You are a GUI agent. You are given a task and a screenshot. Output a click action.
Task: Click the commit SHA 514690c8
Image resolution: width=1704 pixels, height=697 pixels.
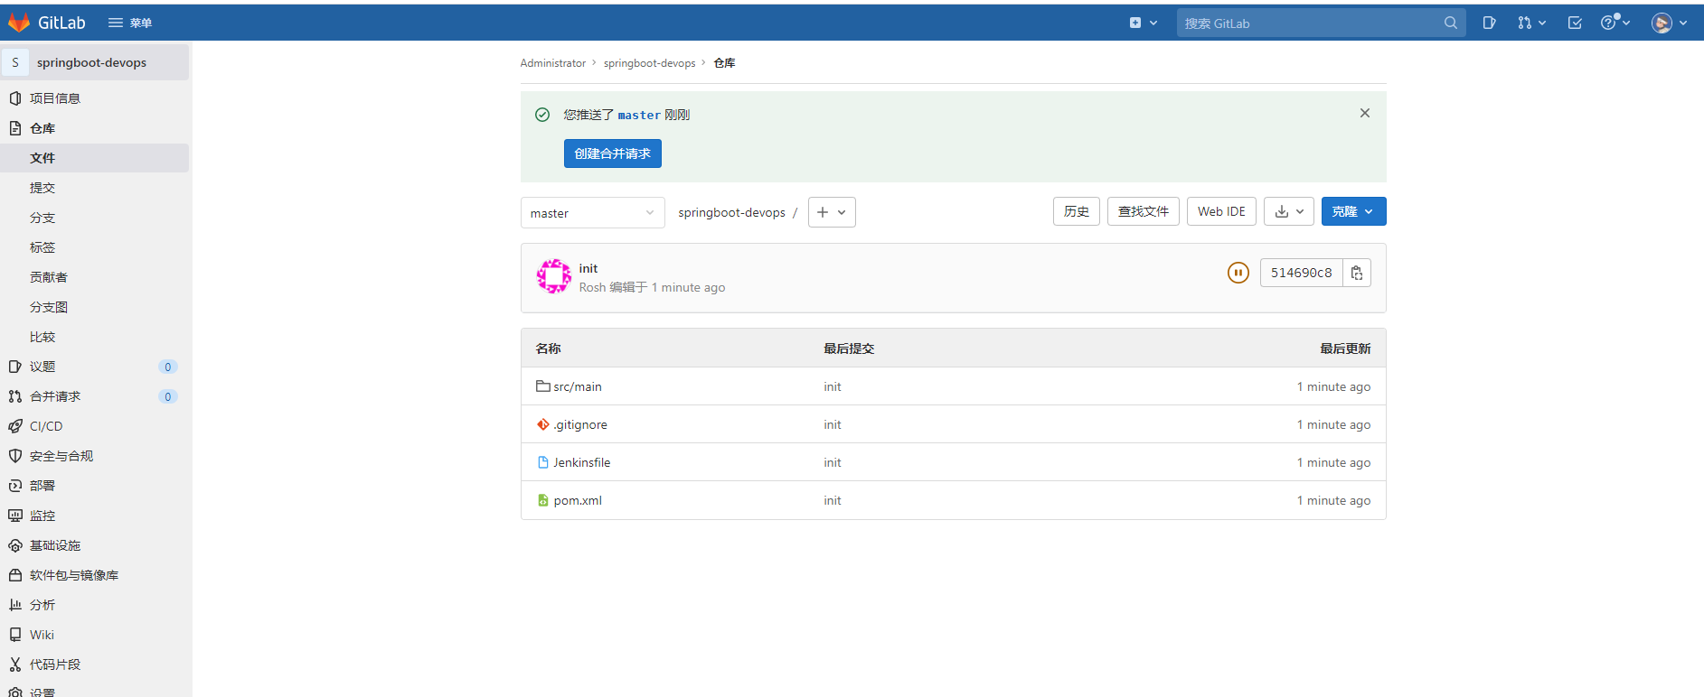[x=1301, y=273]
